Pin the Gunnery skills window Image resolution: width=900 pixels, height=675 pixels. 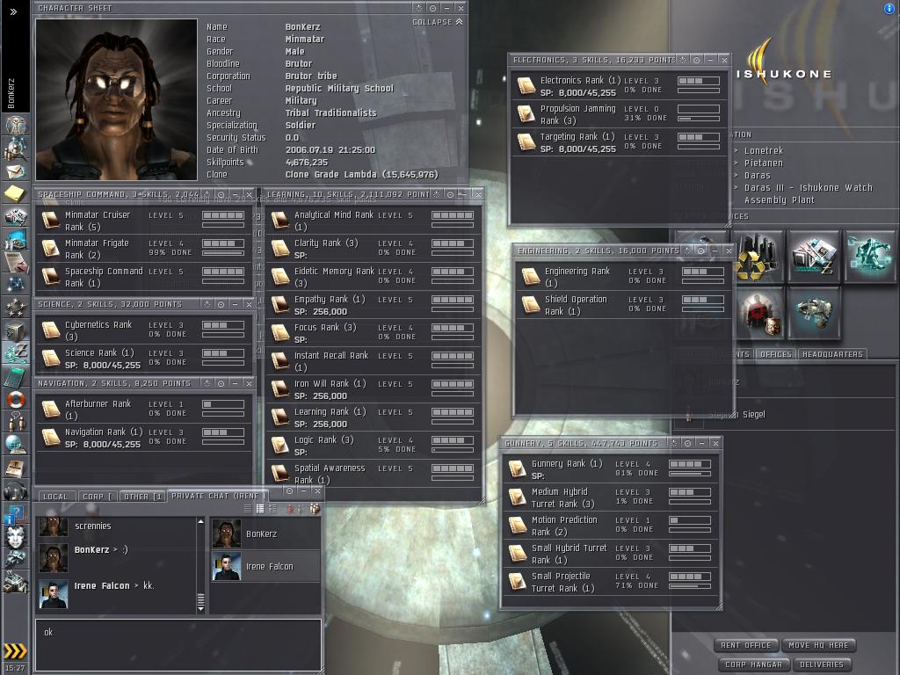pos(687,443)
